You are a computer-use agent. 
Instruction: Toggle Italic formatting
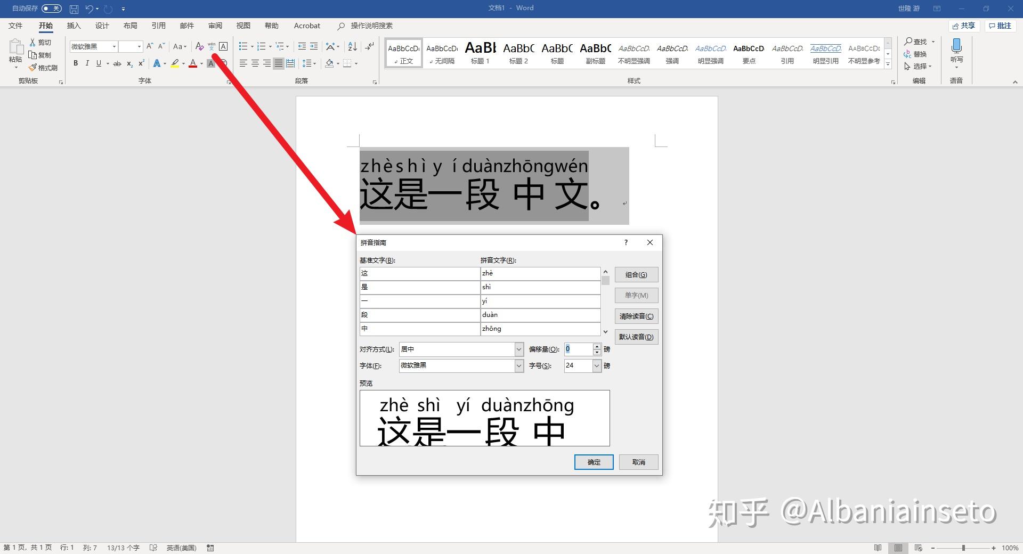coord(87,63)
